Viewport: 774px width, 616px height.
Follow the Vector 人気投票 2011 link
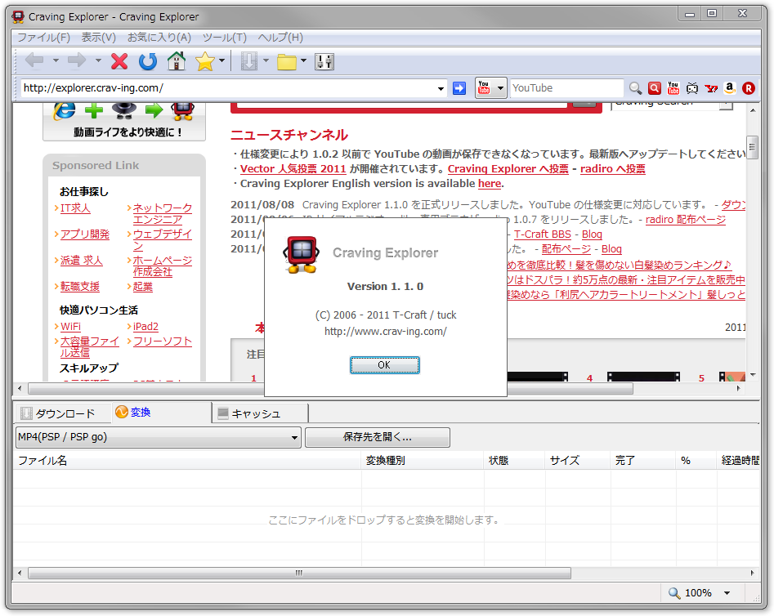click(x=293, y=169)
